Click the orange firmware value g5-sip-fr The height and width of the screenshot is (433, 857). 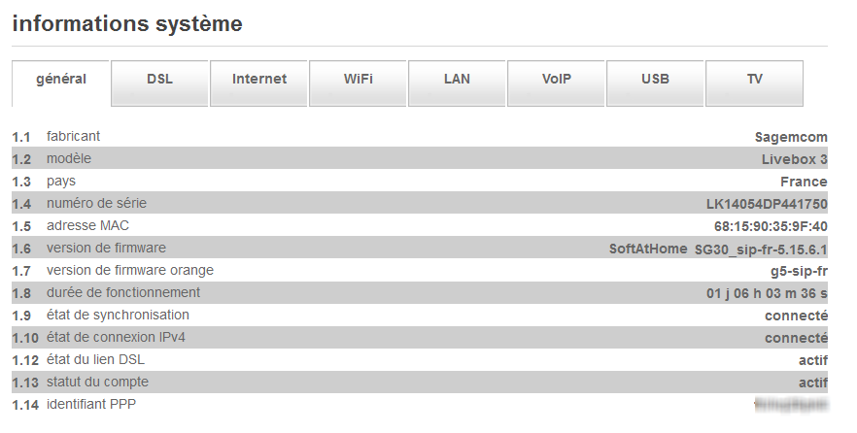(799, 271)
